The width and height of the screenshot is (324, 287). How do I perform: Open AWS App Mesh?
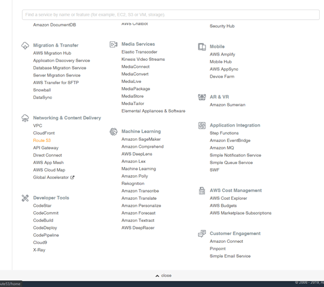(48, 163)
